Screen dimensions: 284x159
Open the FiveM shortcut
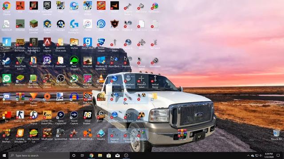[x=34, y=61]
